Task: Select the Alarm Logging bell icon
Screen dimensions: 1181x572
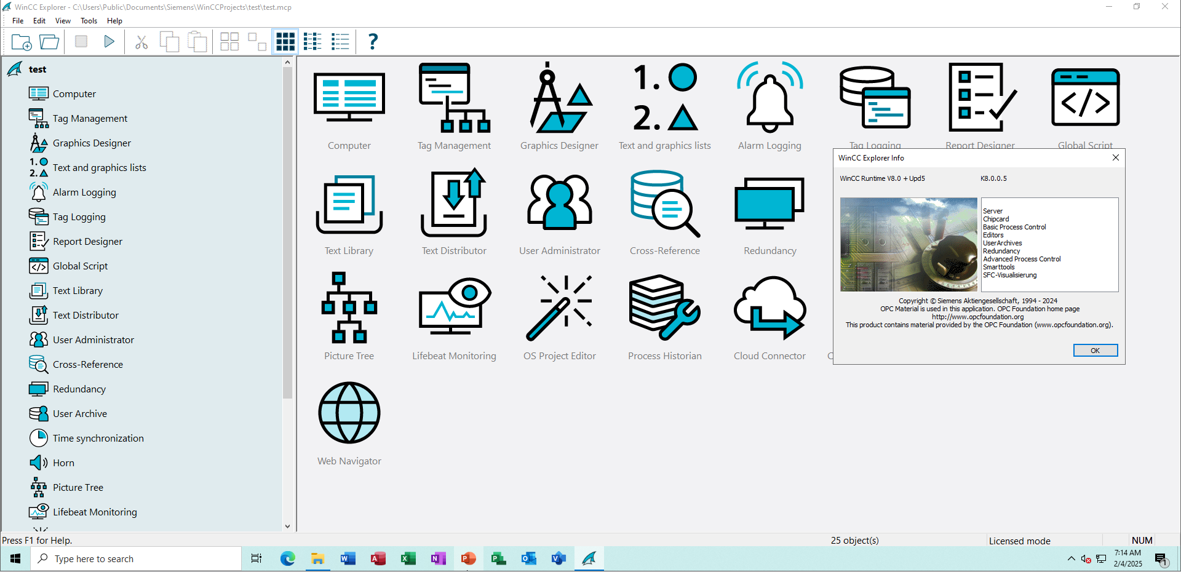Action: [x=769, y=98]
